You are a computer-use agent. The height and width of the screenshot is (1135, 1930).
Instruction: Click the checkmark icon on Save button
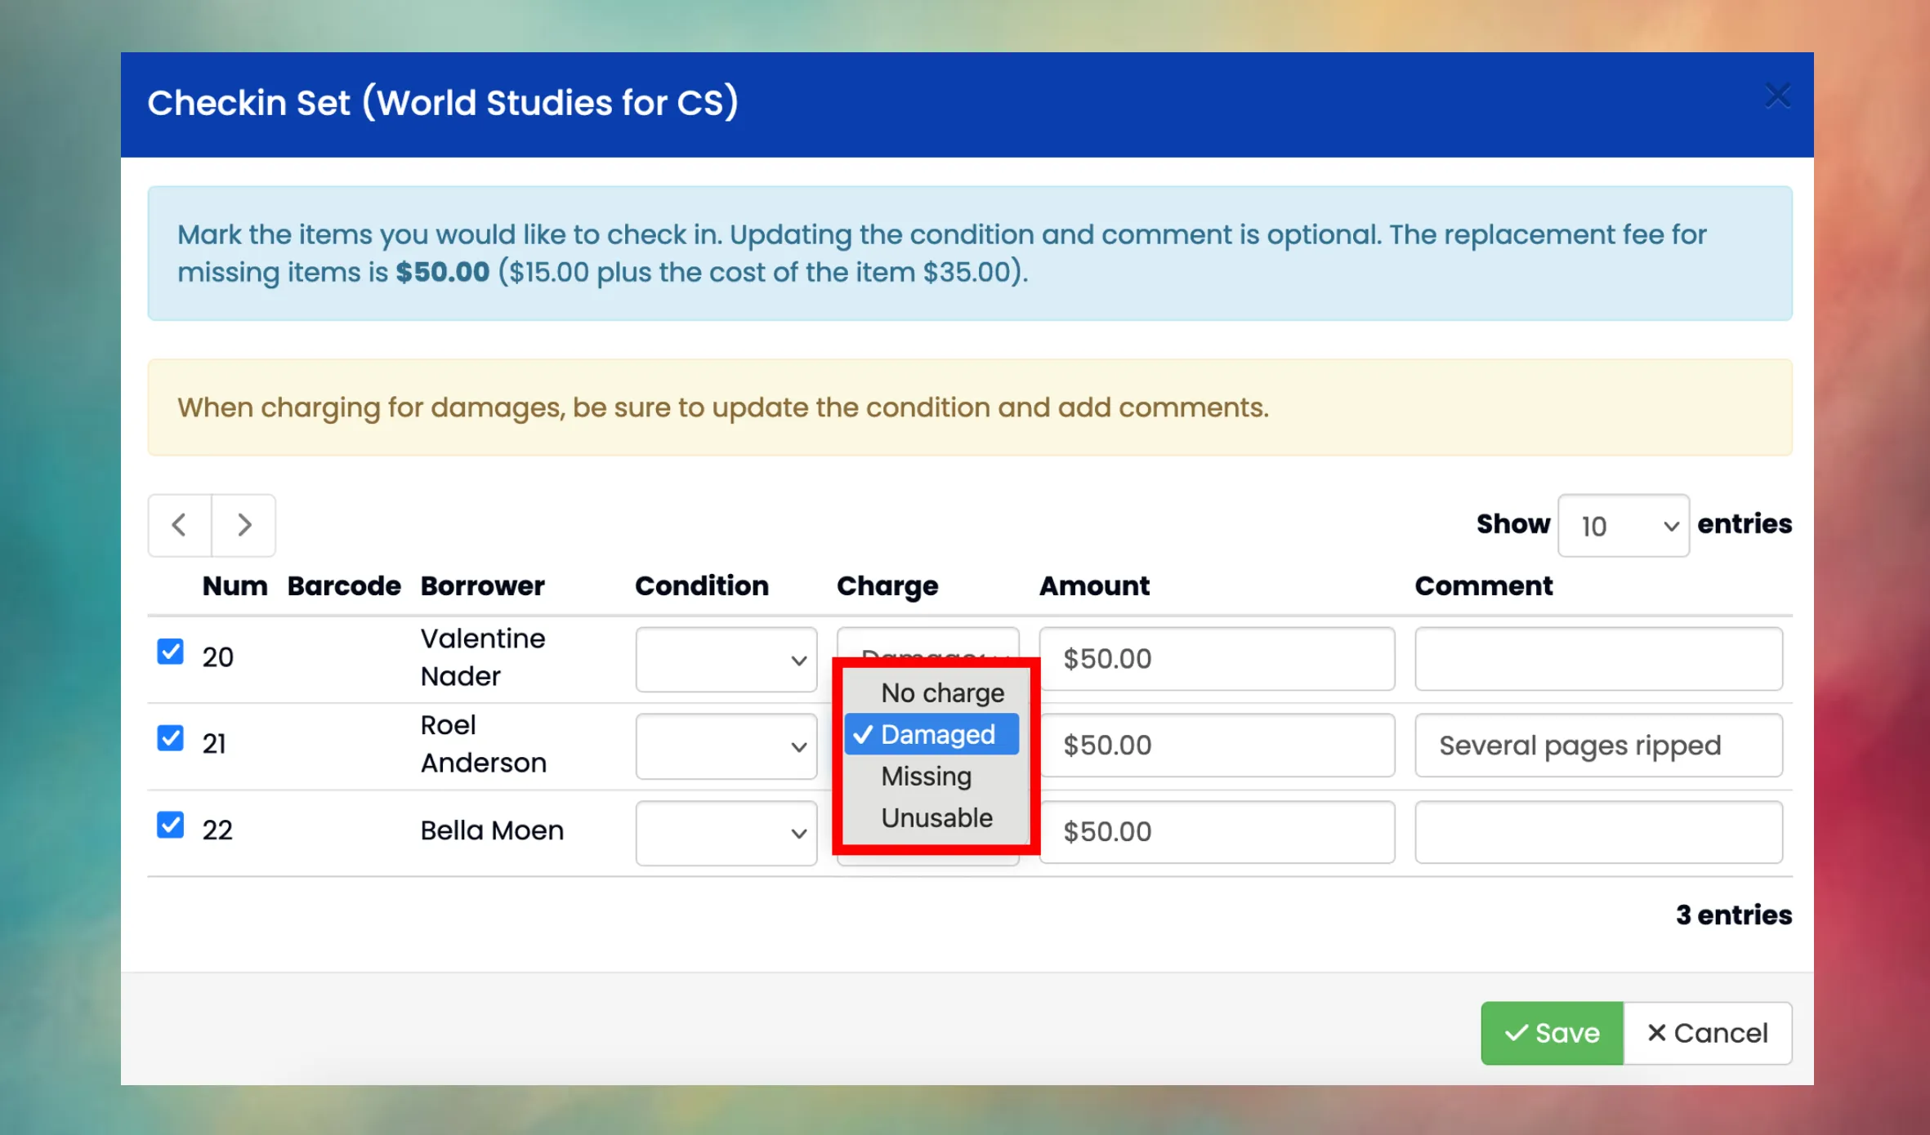[1516, 1033]
